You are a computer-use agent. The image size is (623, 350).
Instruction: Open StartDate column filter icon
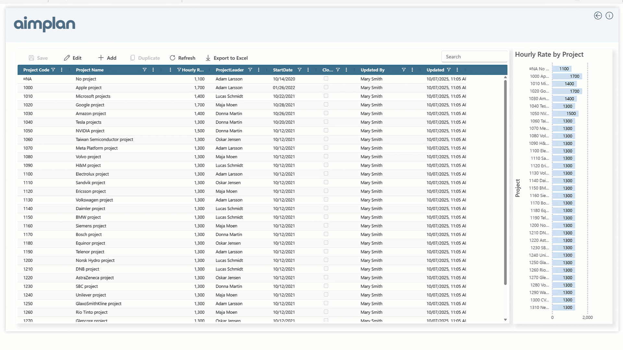[x=299, y=70]
